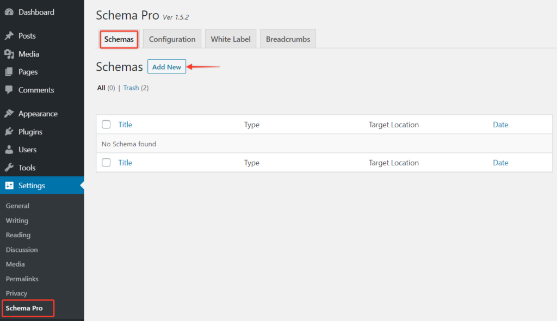Click the Add New schema button
This screenshot has width=557, height=321.
pos(166,66)
